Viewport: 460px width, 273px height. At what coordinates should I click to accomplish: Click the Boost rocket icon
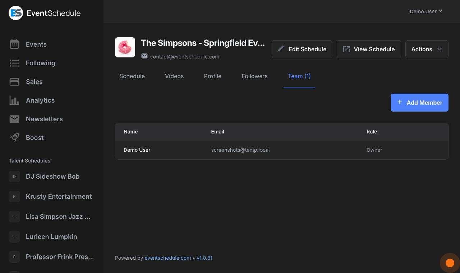pyautogui.click(x=14, y=138)
